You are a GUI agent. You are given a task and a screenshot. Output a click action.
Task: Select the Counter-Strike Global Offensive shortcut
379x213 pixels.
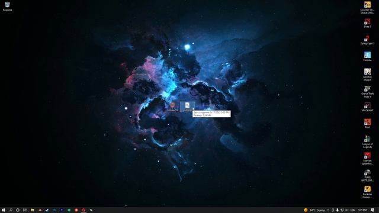pos(367,7)
